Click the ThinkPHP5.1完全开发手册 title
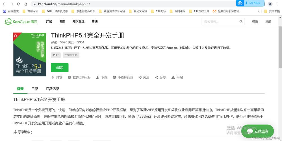Viewport: 282px width, 141px height. (x=88, y=35)
